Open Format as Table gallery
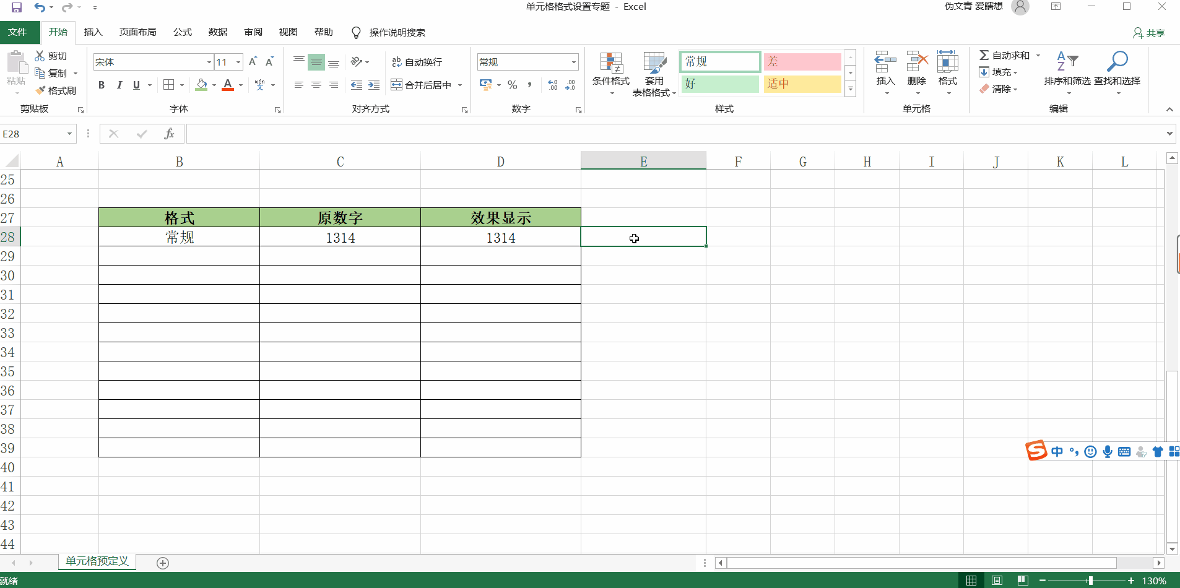 [x=654, y=74]
